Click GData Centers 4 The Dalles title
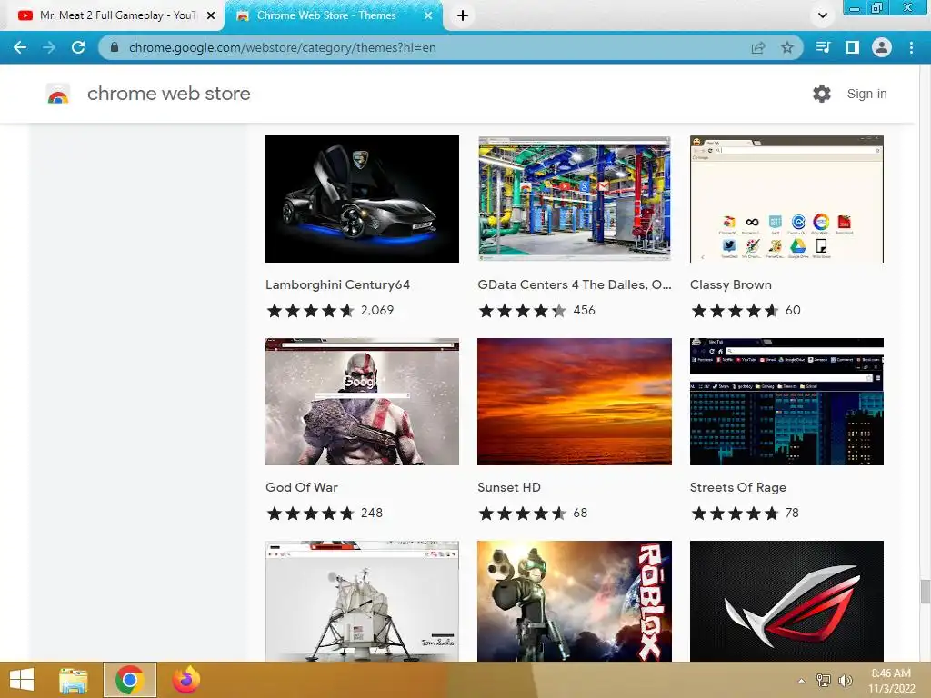 [575, 284]
